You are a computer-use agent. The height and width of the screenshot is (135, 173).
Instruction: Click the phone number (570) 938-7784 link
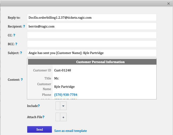66,95
